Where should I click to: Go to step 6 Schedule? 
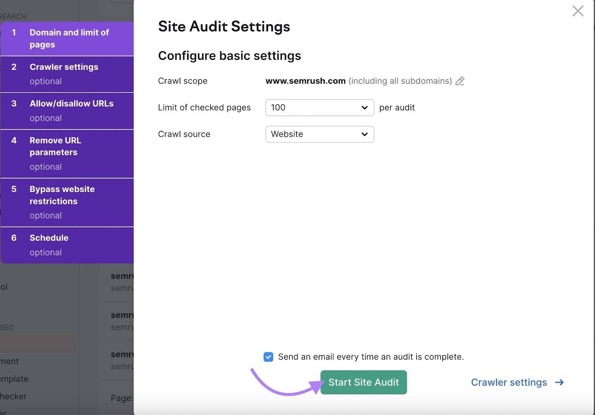(x=67, y=245)
